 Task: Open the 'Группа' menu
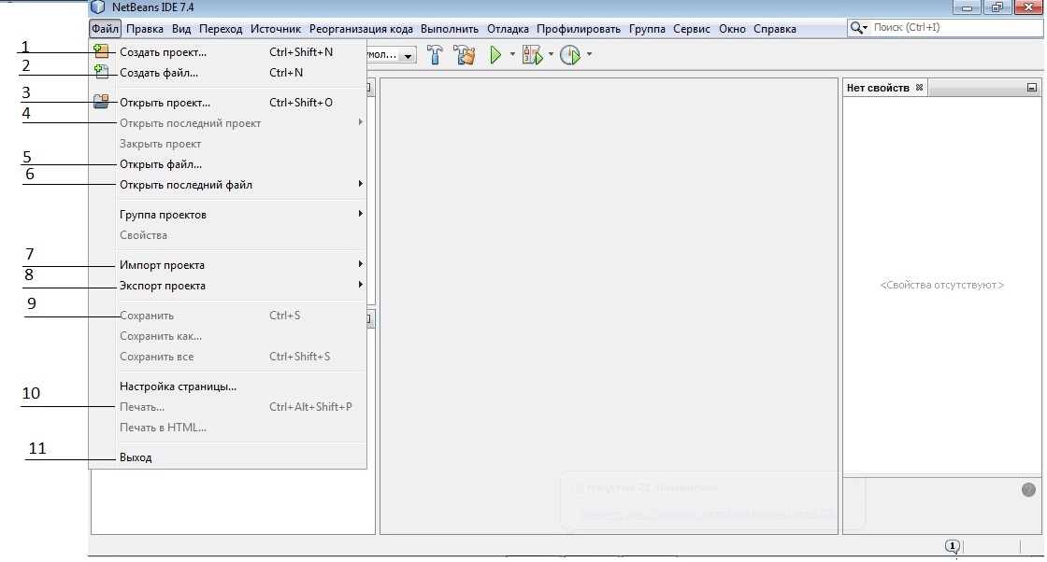(x=647, y=29)
